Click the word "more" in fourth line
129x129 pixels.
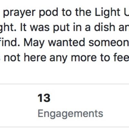84,58
